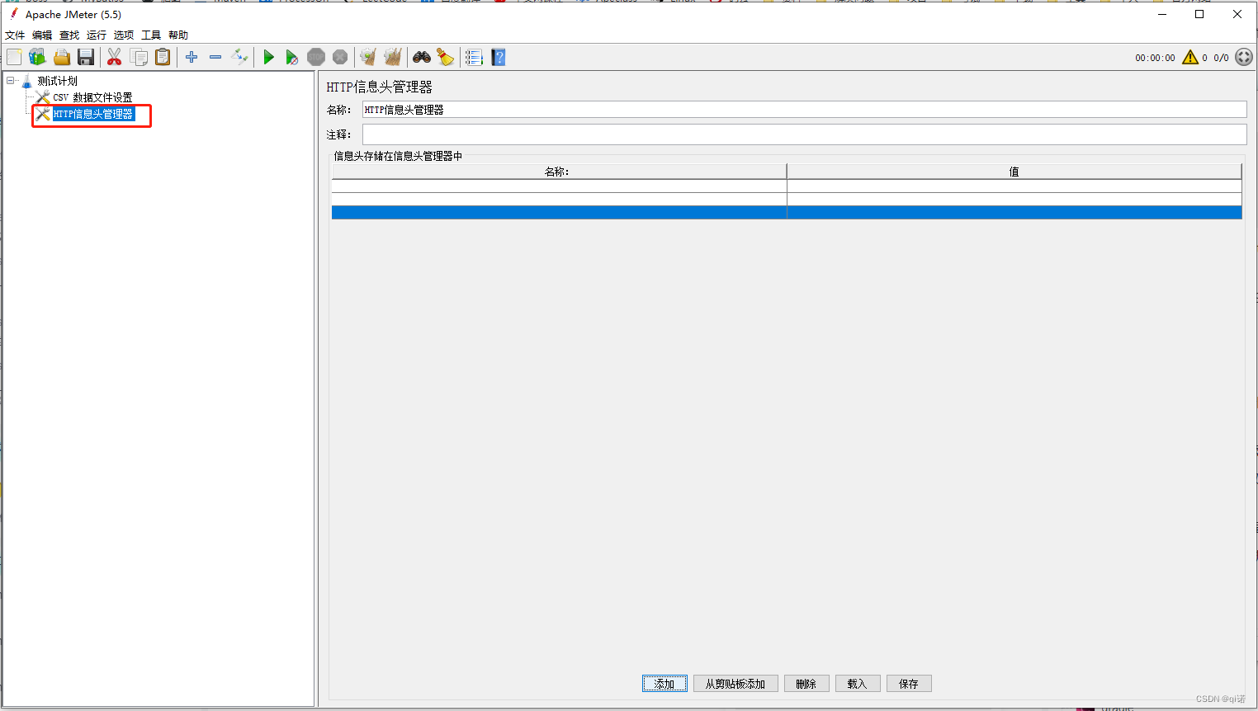
Task: Click the Stop test icon
Action: point(316,57)
